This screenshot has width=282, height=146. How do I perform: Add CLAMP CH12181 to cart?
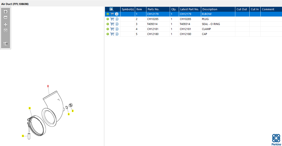coord(112,29)
